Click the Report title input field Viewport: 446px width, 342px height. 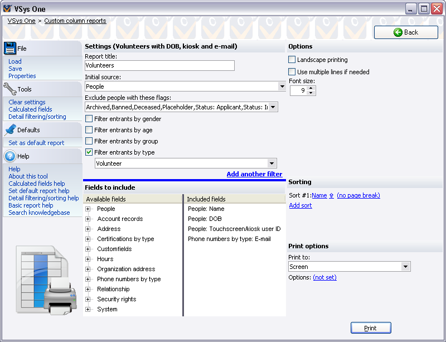pyautogui.click(x=159, y=65)
